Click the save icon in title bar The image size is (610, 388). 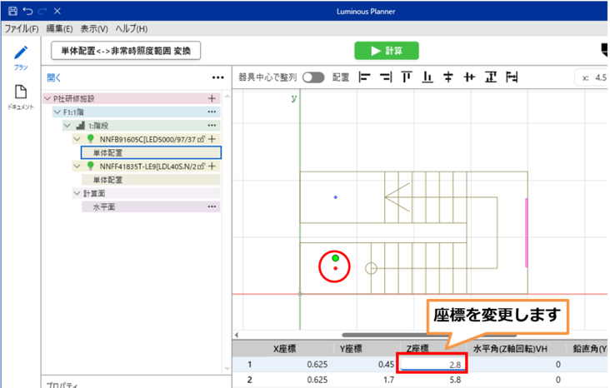coord(10,12)
